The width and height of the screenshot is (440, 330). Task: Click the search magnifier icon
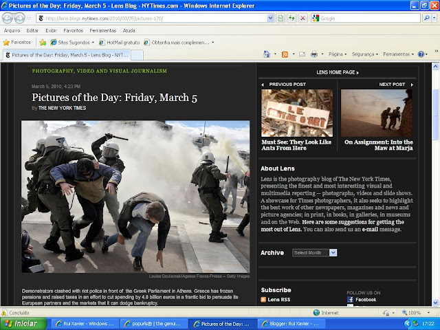(x=426, y=19)
